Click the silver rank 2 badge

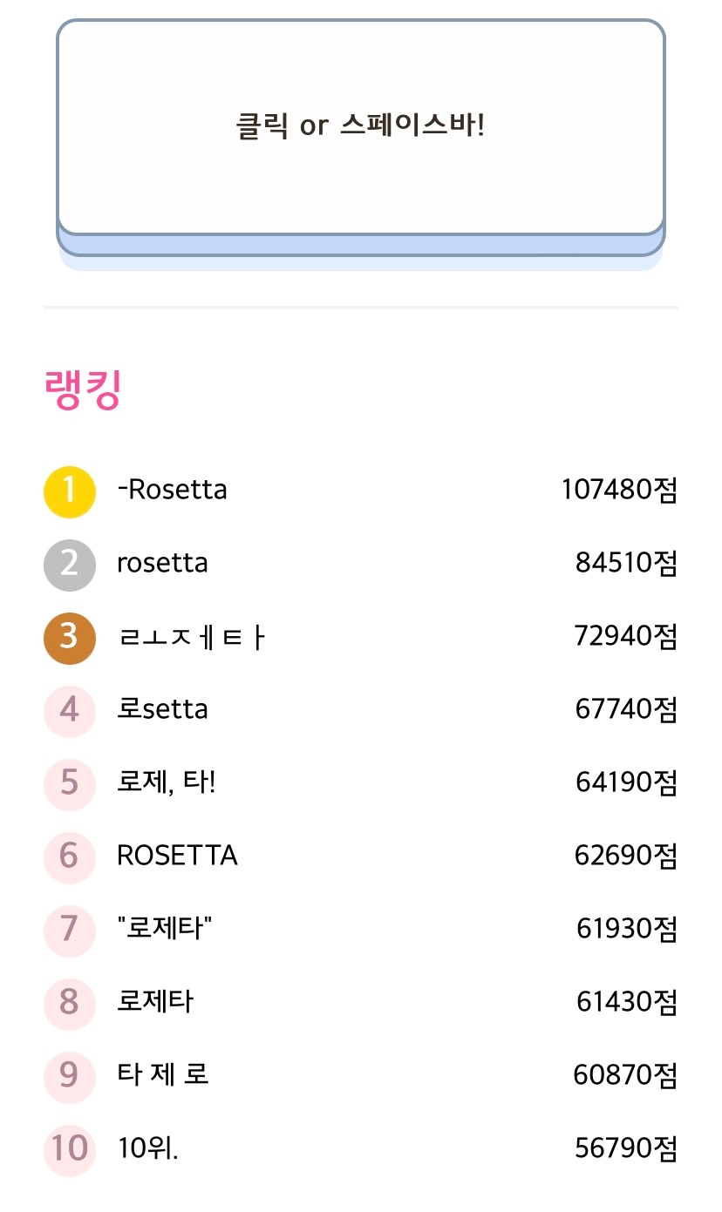pyautogui.click(x=69, y=565)
